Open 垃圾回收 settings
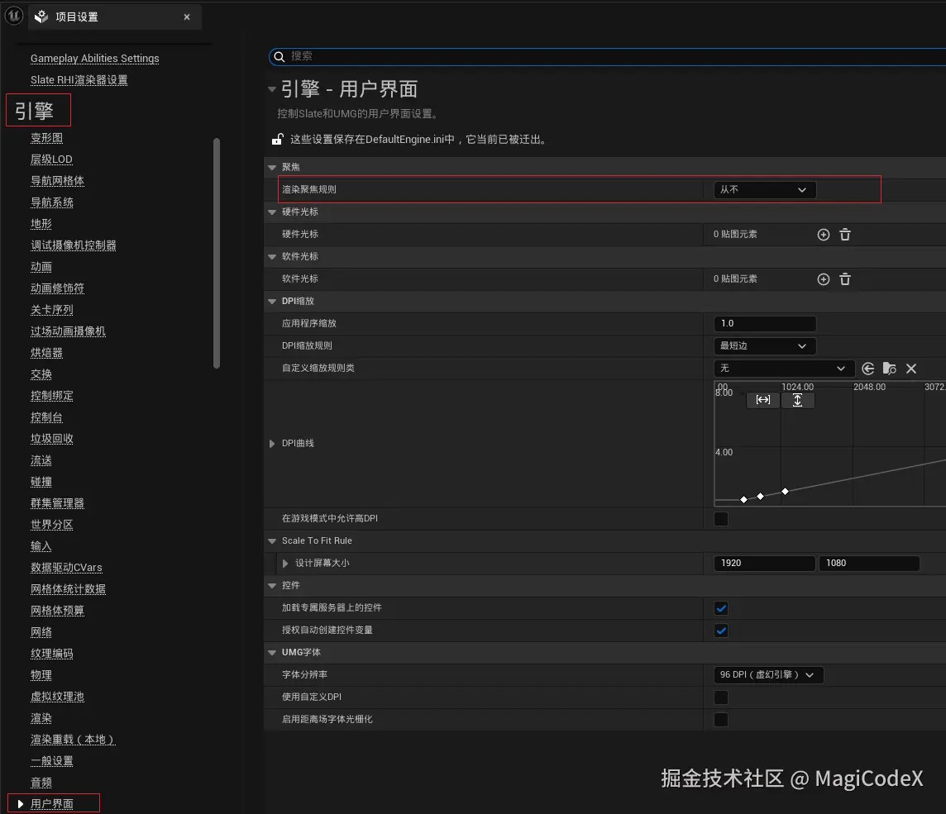Screen dimensions: 946x814 [52, 439]
